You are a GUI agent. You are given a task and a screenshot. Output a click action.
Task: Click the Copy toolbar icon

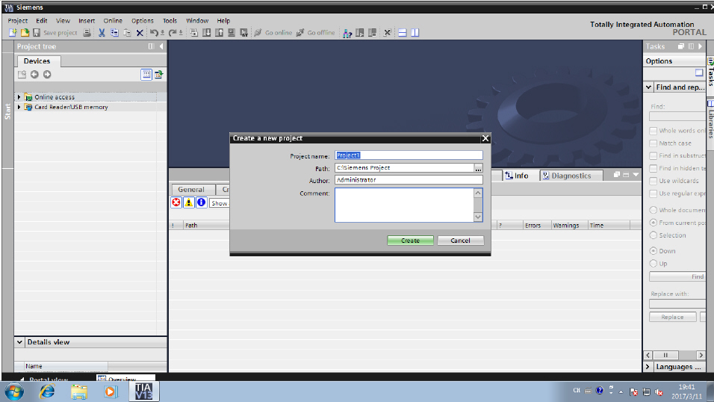[114, 33]
